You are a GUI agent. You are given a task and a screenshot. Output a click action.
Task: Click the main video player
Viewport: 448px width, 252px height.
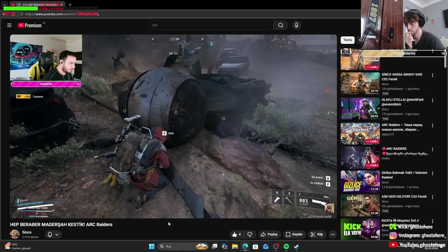tap(173, 126)
